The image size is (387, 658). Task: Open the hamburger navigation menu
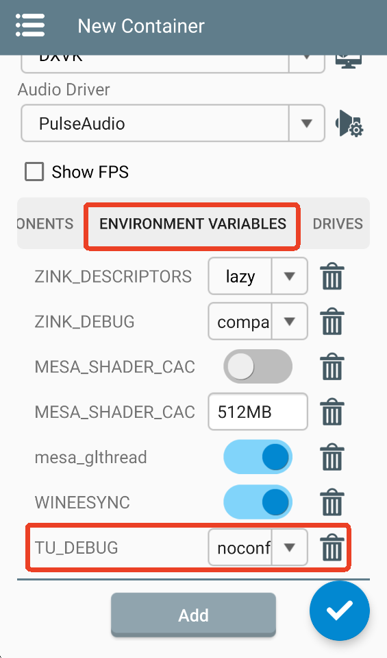(29, 25)
